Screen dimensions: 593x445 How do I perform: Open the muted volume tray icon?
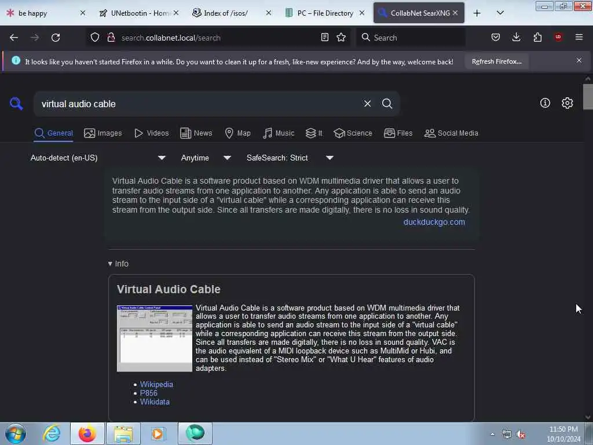[x=521, y=435]
